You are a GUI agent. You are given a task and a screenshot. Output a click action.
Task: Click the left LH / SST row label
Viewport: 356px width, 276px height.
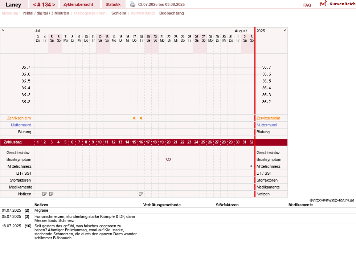(24, 173)
